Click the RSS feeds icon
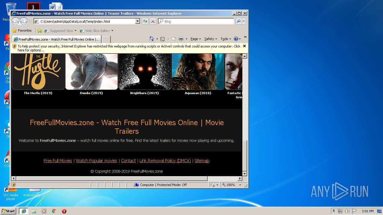Image resolution: width=383 pixels, height=215 pixels. point(162,39)
